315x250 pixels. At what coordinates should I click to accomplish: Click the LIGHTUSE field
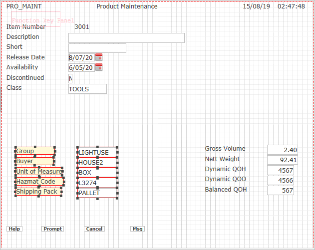click(97, 152)
